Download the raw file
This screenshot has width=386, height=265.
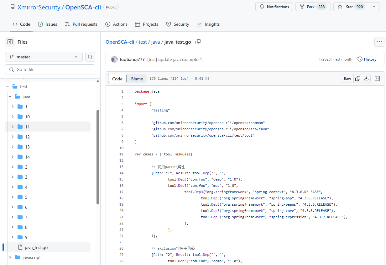366,78
